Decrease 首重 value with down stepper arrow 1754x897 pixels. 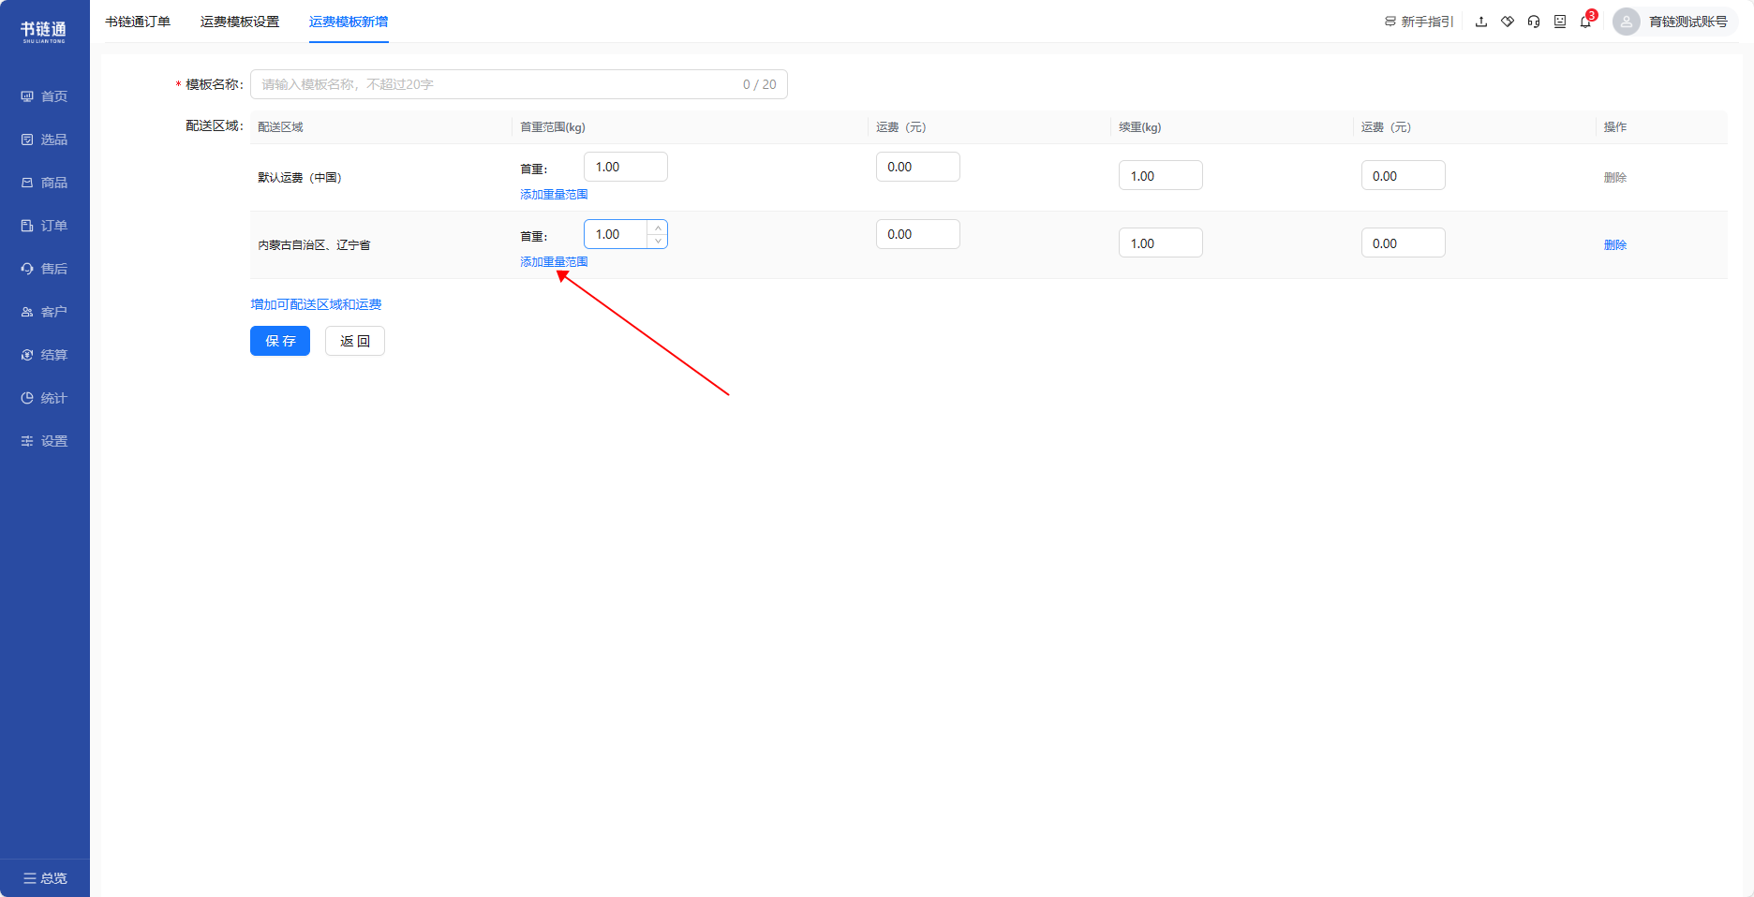(658, 242)
